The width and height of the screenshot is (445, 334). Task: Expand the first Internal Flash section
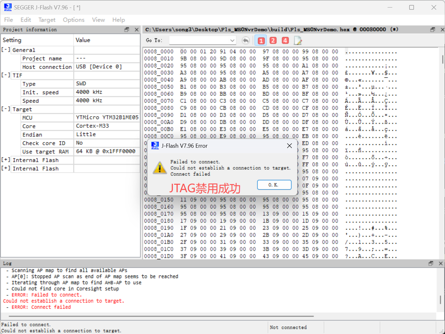point(6,160)
